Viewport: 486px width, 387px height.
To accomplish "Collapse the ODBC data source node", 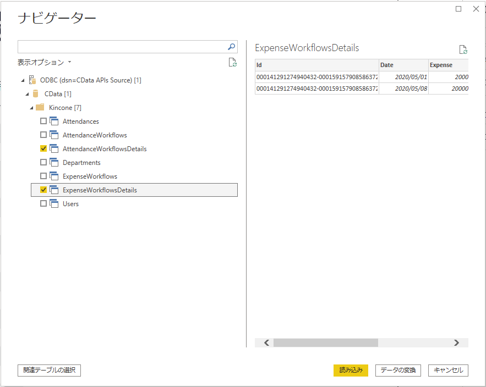I will [23, 80].
